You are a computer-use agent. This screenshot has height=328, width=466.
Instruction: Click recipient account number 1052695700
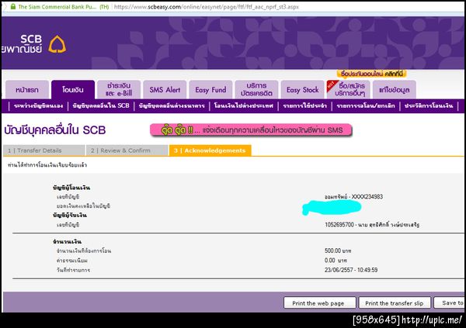pos(339,225)
